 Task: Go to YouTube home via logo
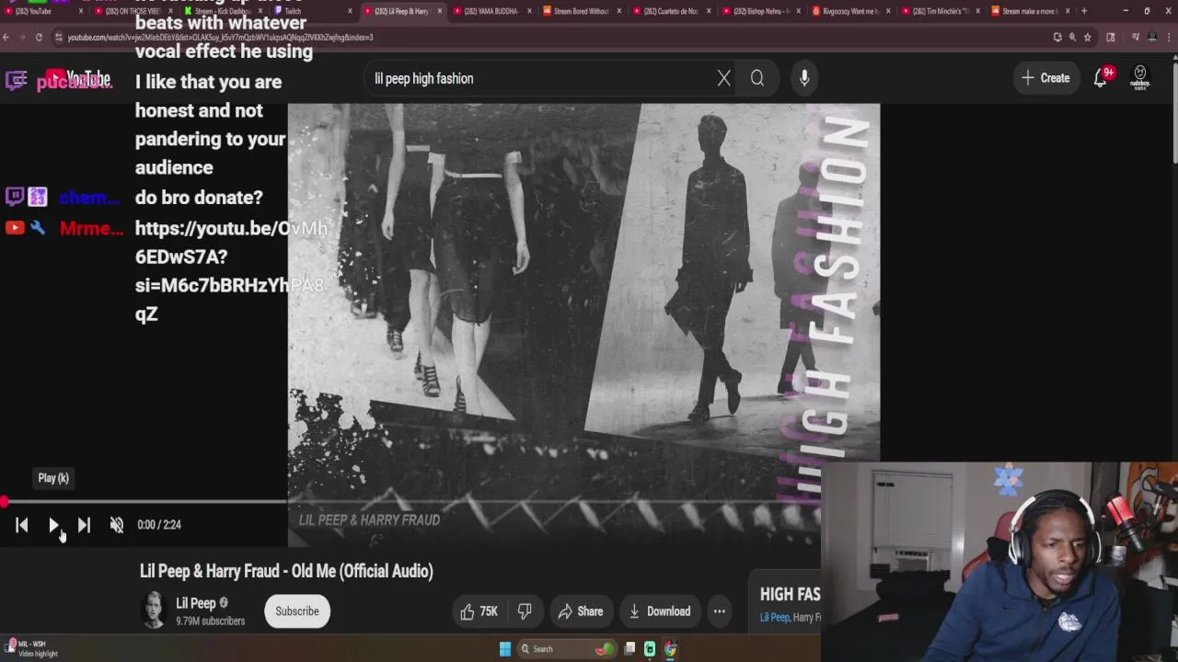pyautogui.click(x=79, y=79)
